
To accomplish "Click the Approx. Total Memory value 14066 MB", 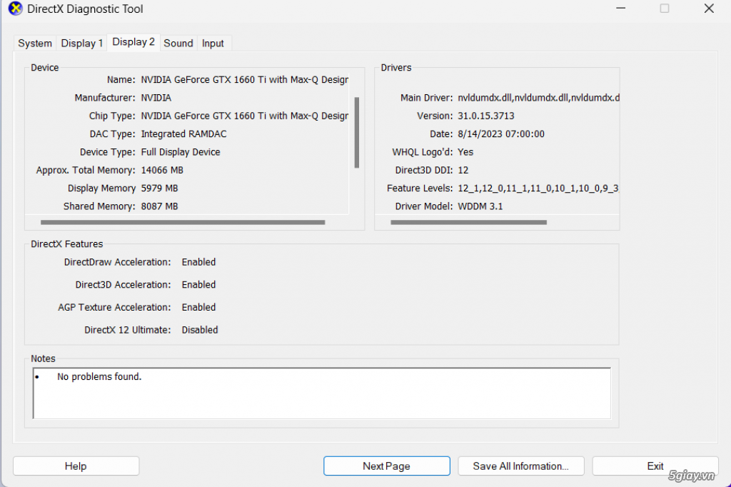I will [x=162, y=170].
